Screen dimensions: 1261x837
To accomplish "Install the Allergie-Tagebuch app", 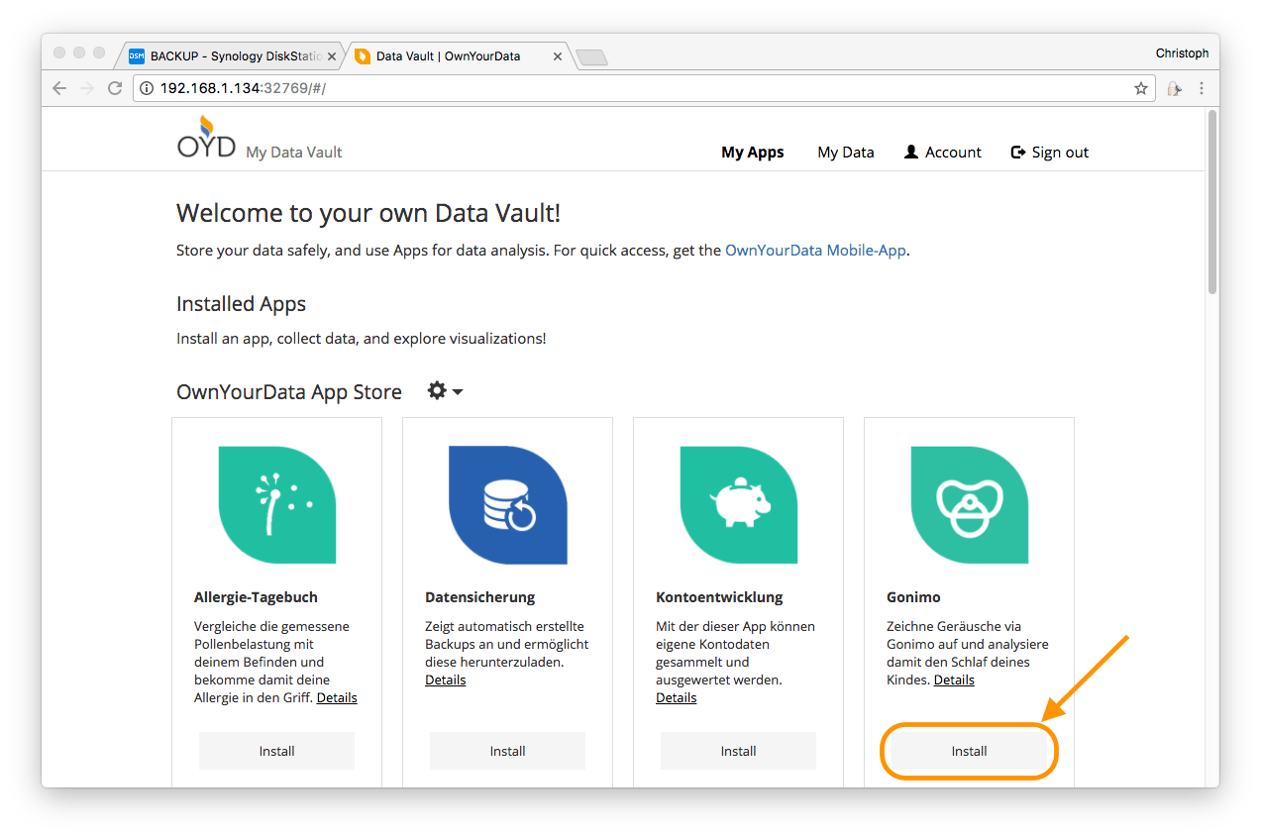I will click(x=276, y=751).
